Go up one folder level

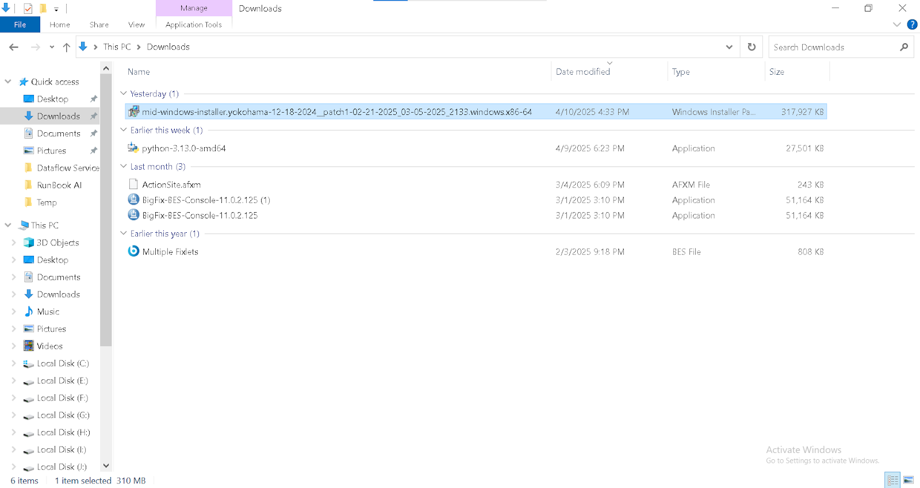click(67, 47)
